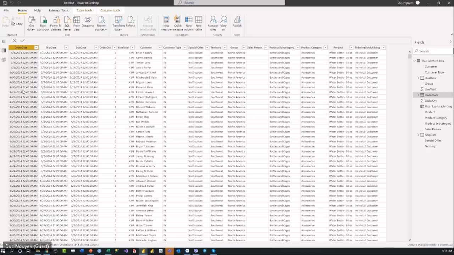Open Power BI datasets source
This screenshot has width=454, height=255.
click(56, 23)
